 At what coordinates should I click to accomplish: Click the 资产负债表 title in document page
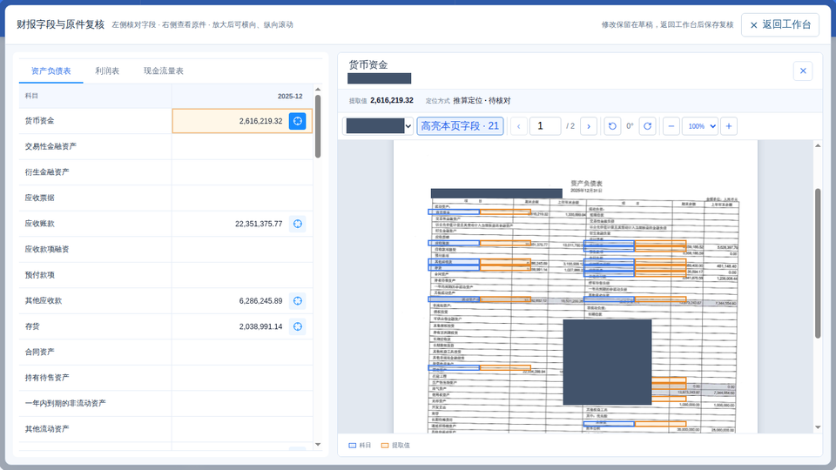click(586, 184)
